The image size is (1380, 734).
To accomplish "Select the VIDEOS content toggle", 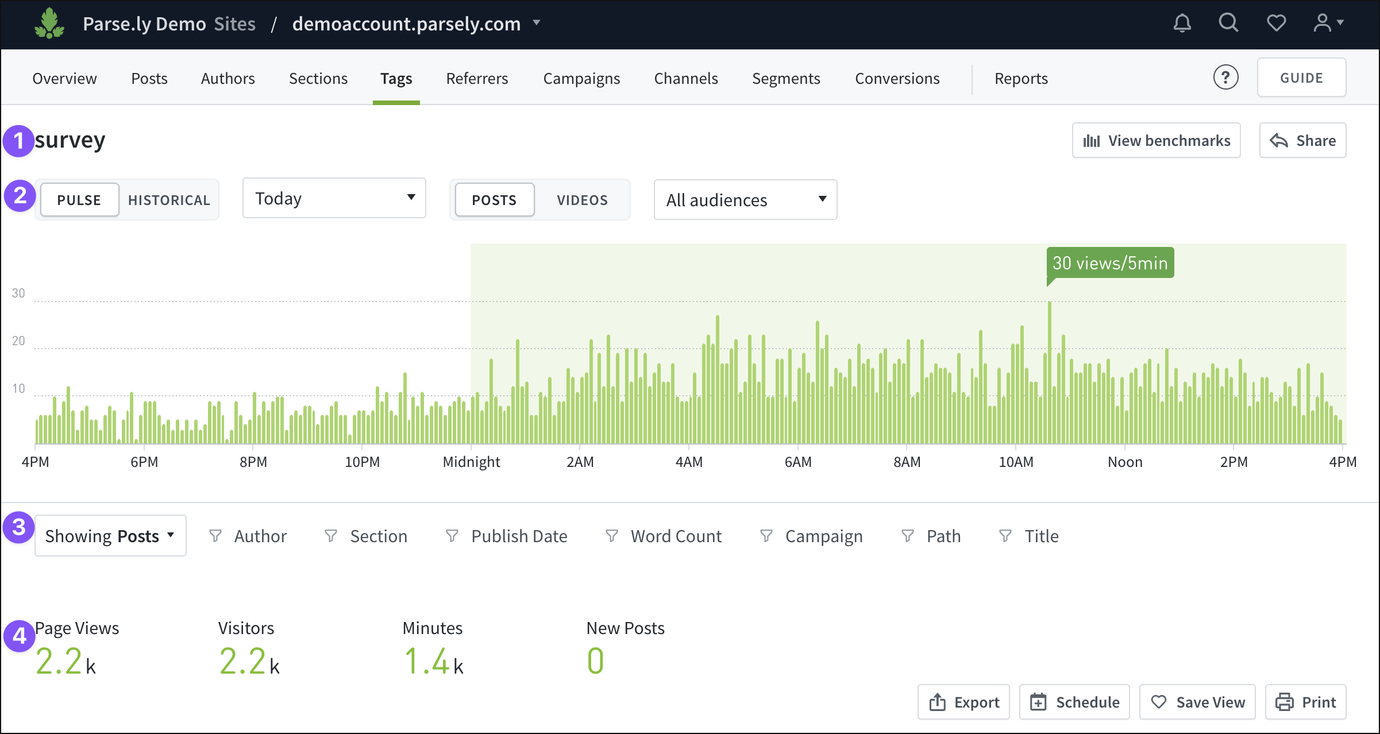I will click(582, 200).
